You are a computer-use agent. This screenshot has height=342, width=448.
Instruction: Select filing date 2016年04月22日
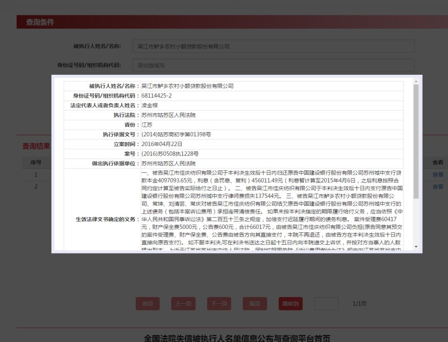(x=162, y=144)
